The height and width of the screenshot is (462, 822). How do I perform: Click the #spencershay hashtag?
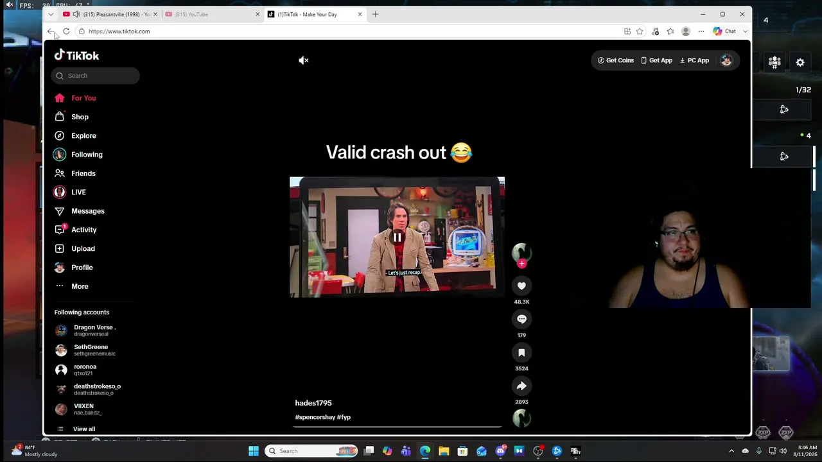(x=315, y=417)
